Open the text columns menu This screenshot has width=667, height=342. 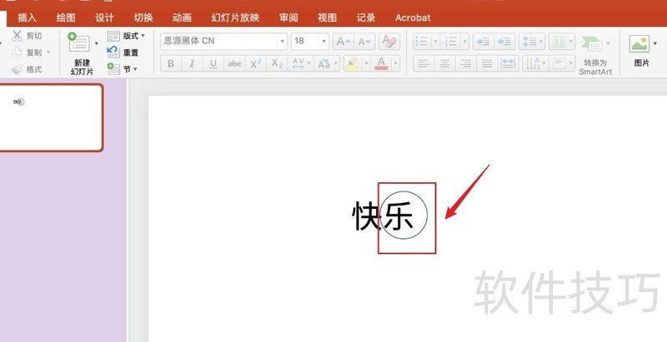pos(562,42)
